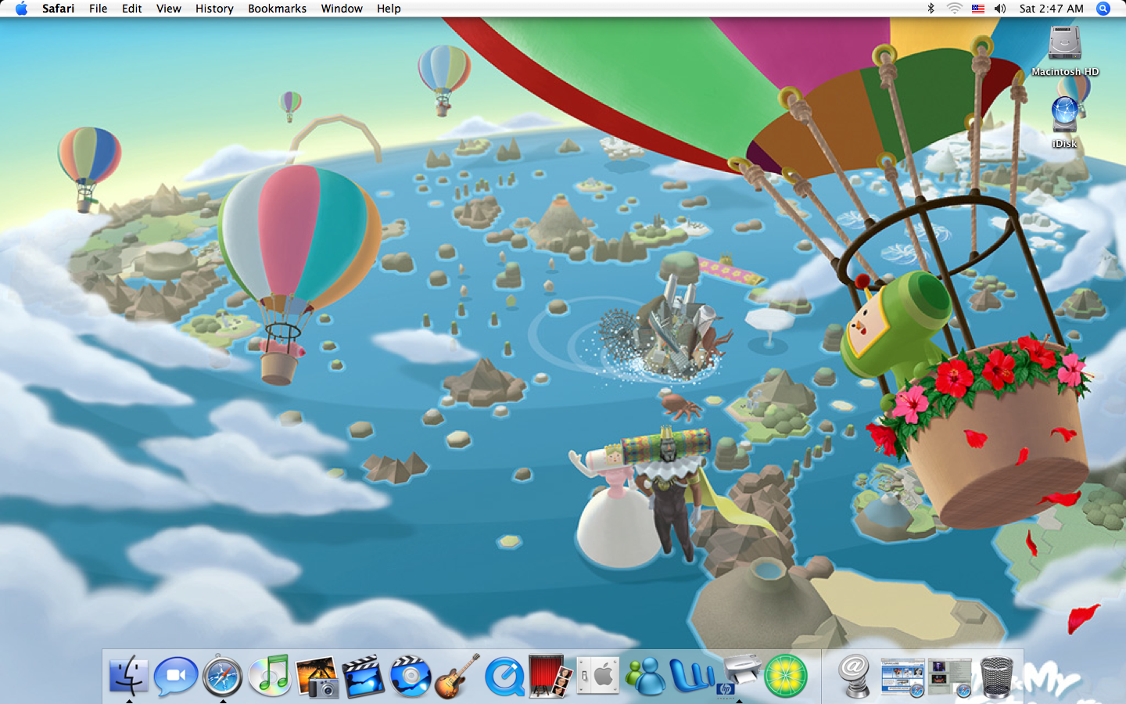
Task: Open the Wi-Fi AirPort status menu
Action: (x=954, y=9)
